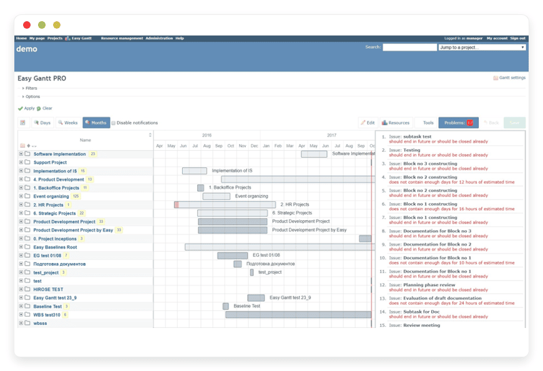Click the red macOS close window dot
This screenshot has width=543, height=371.
click(x=27, y=25)
